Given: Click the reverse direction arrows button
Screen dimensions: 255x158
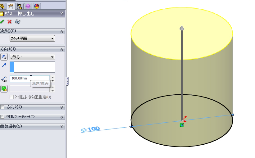Looking at the screenshot, I should click(x=4, y=57).
